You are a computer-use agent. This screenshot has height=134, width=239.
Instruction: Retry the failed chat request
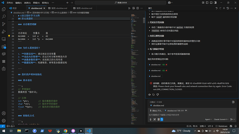tap(153, 95)
